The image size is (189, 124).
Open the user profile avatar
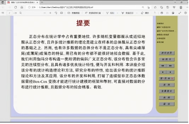coord(181,7)
